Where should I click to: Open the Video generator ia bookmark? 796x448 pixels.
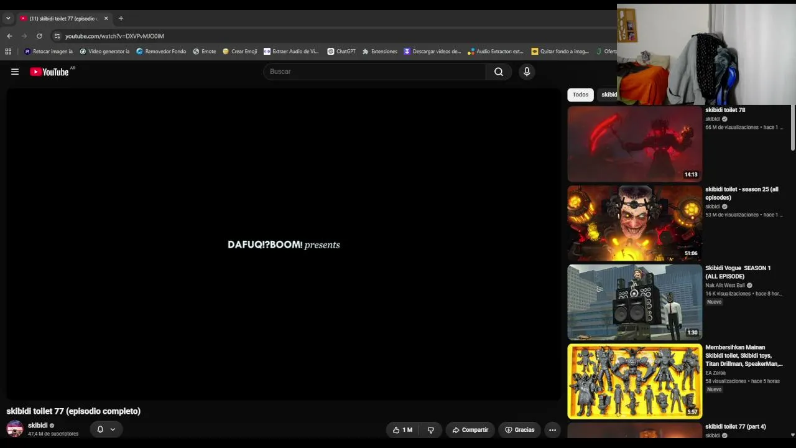[104, 52]
